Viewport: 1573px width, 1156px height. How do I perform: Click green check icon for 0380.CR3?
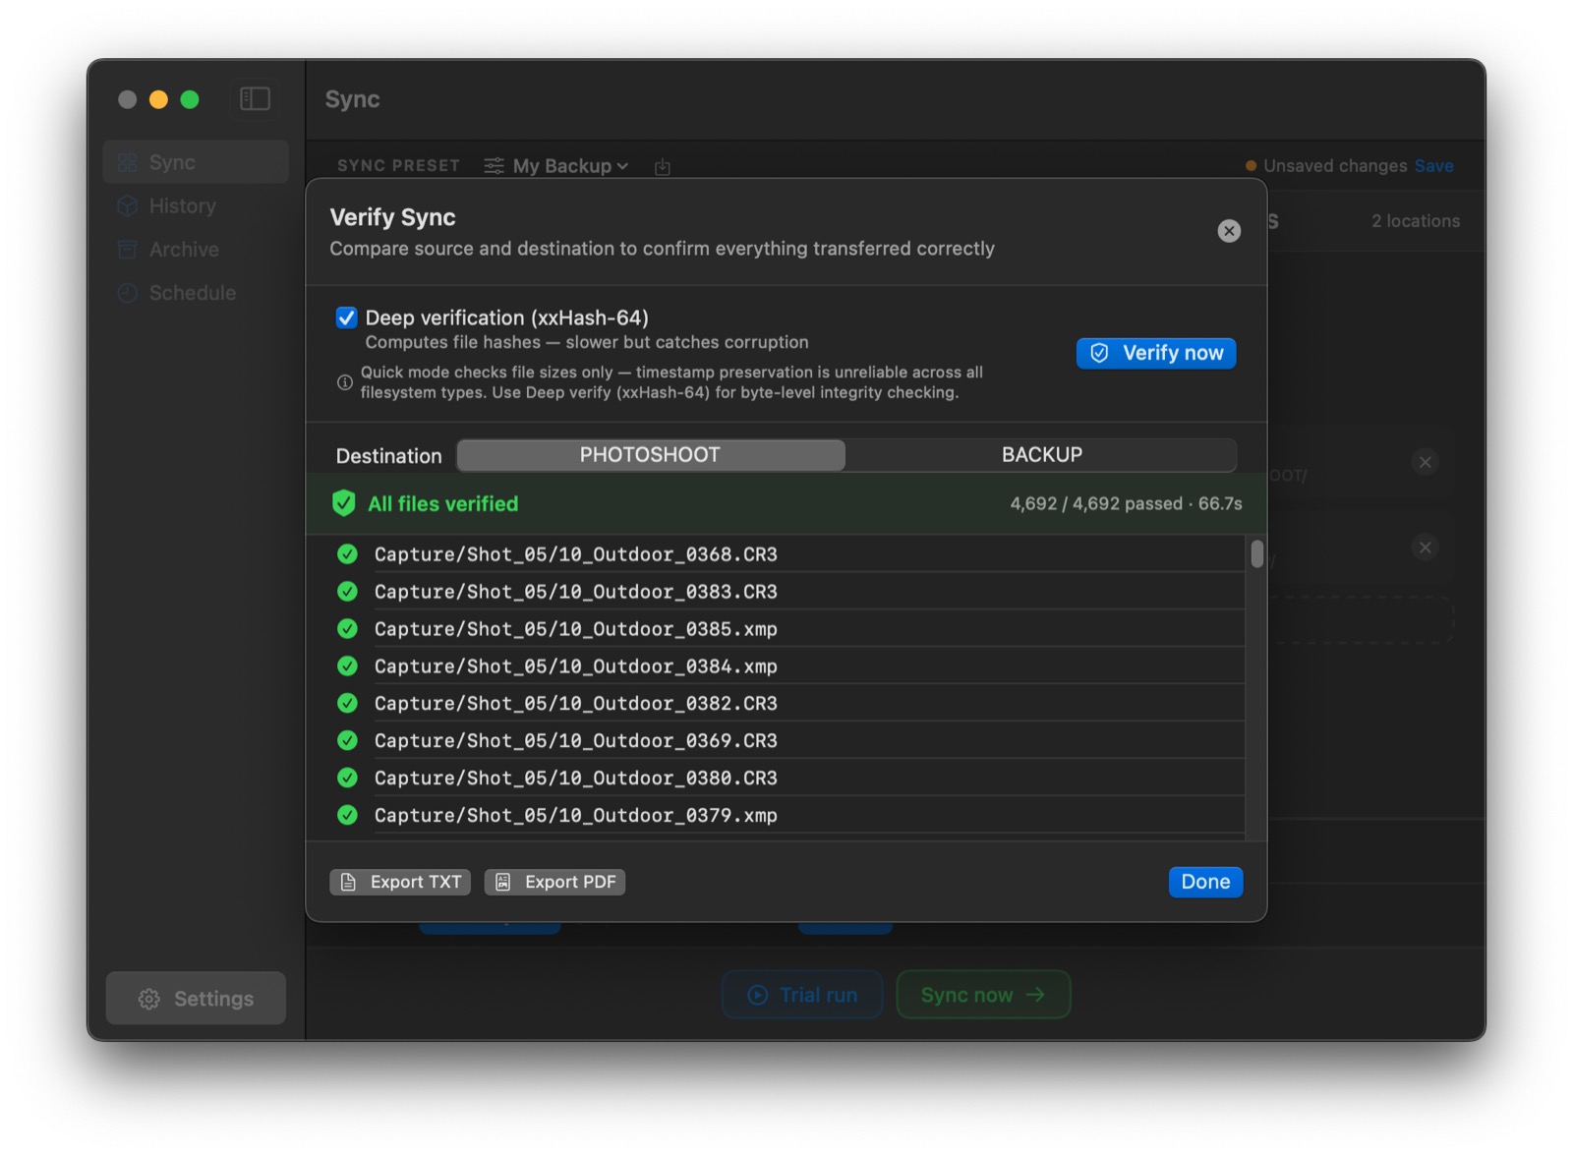click(347, 779)
